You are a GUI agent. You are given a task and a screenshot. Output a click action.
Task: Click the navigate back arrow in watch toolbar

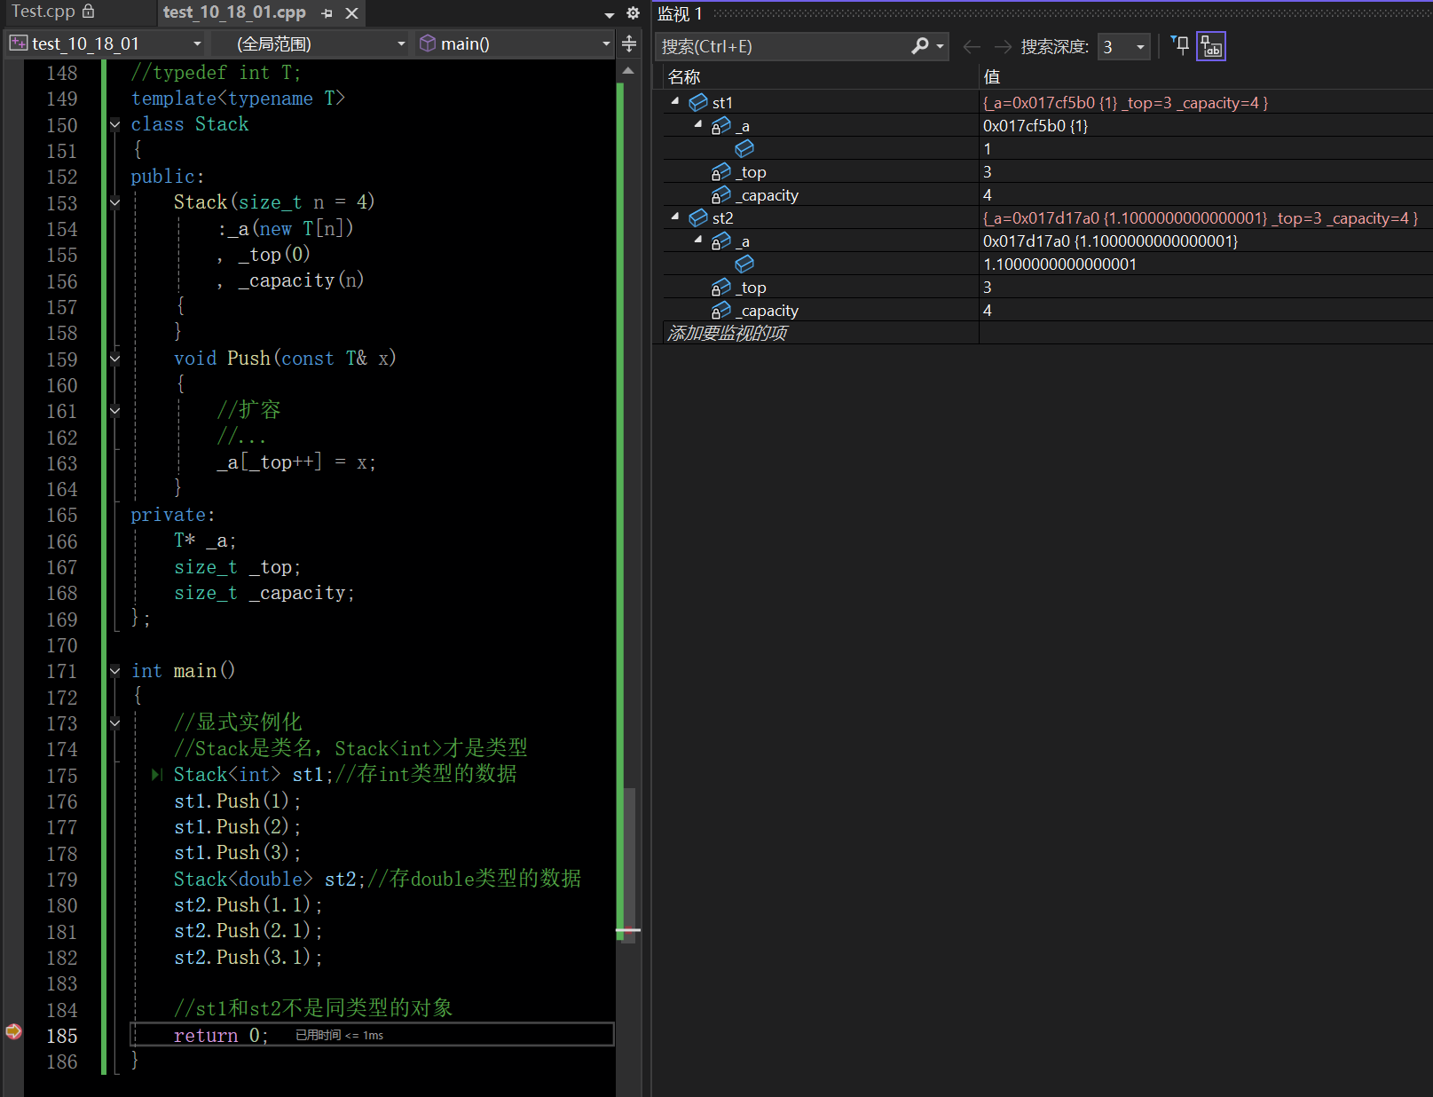click(972, 46)
